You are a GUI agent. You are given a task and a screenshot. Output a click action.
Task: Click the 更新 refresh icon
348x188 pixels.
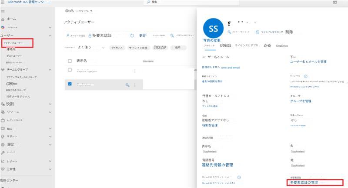click(132, 36)
